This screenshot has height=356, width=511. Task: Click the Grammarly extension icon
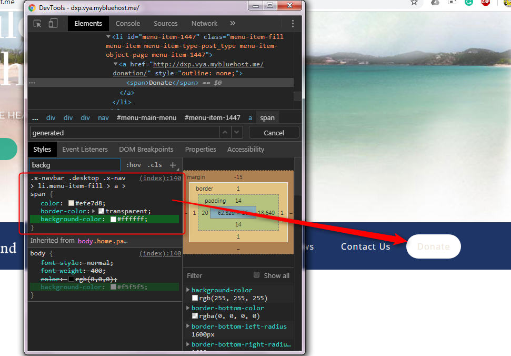coord(468,3)
